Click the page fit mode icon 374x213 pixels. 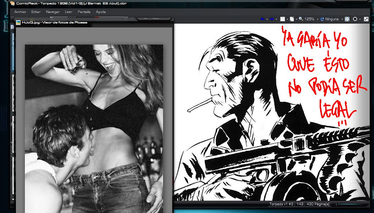[292, 19]
